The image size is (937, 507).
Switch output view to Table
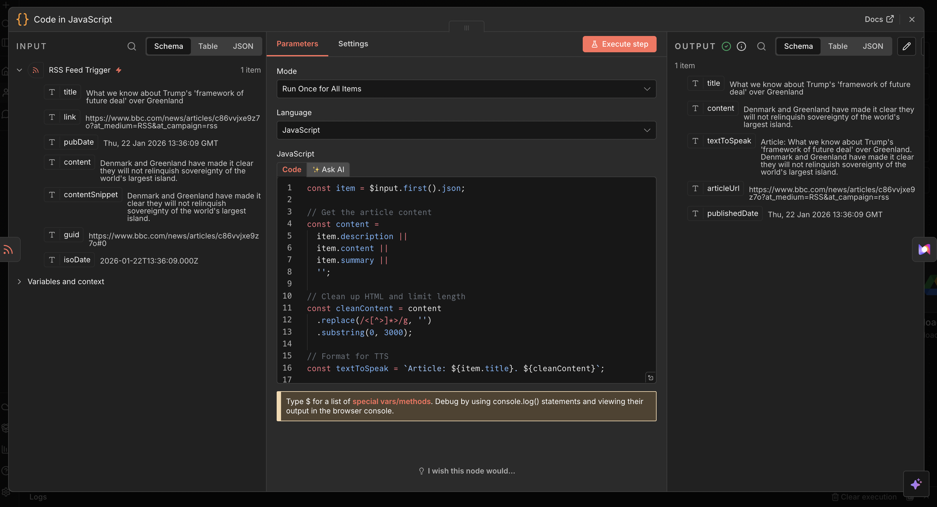838,46
